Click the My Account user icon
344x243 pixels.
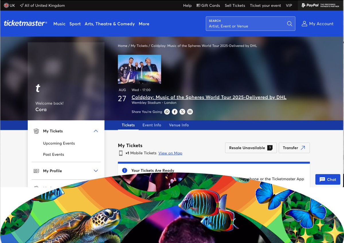click(304, 24)
